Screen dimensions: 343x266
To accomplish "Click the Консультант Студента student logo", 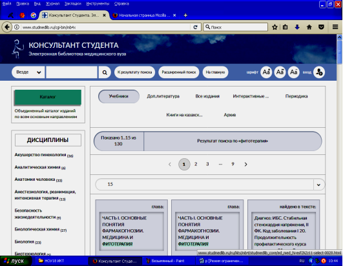I will [17, 48].
